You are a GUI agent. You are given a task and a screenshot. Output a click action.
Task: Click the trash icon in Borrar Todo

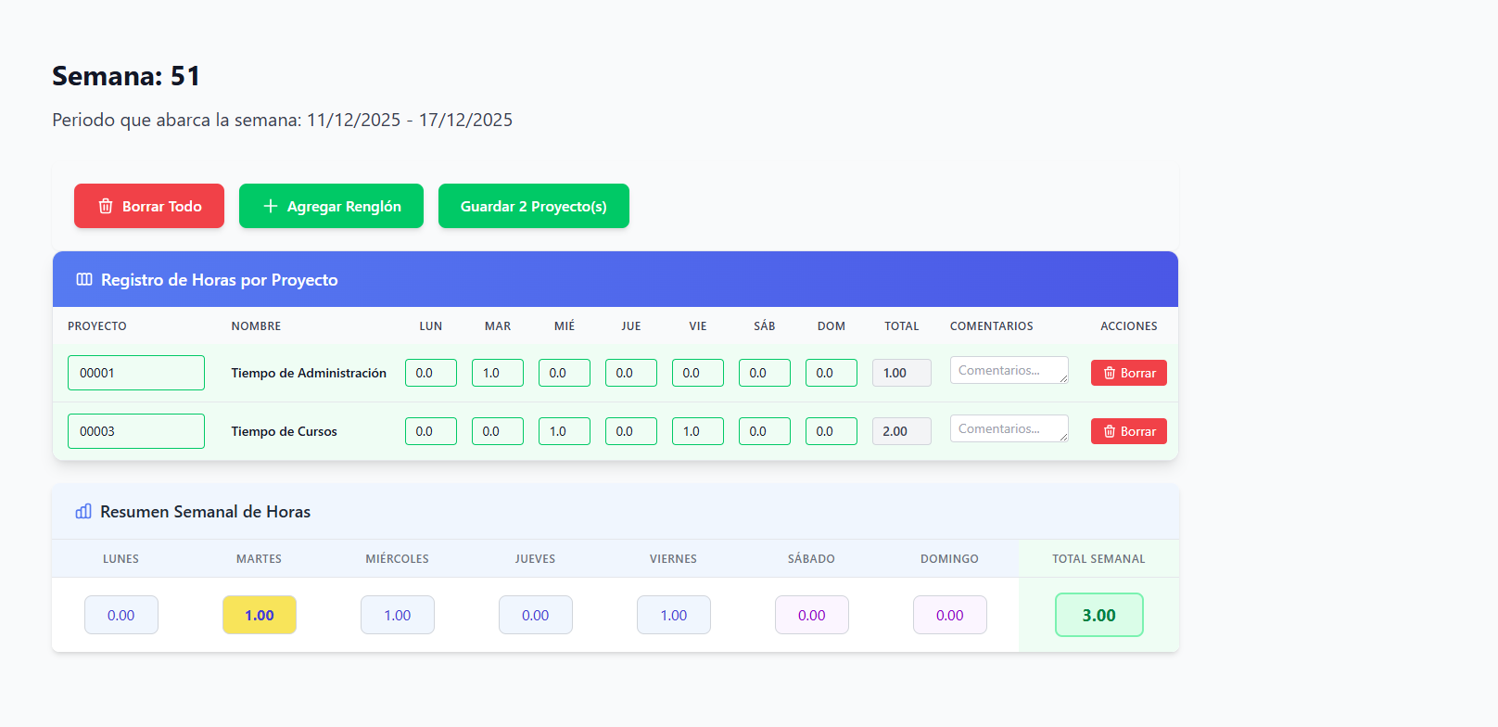[x=106, y=206]
